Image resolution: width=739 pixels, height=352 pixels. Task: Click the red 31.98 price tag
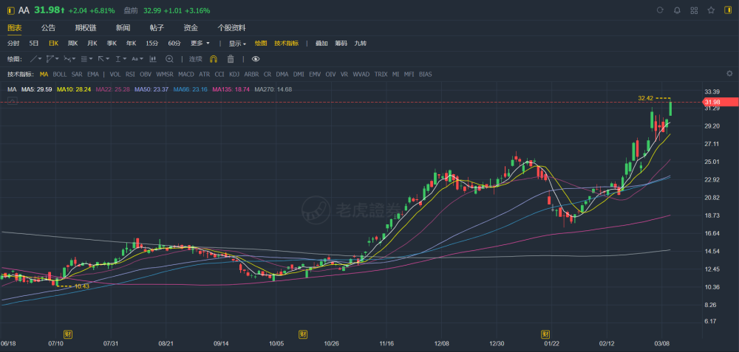pos(720,102)
